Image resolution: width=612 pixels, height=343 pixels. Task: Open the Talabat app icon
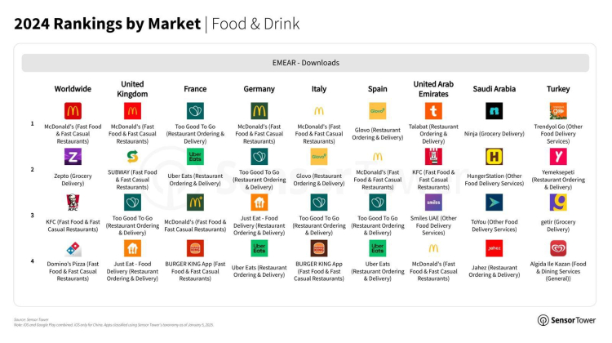click(434, 111)
